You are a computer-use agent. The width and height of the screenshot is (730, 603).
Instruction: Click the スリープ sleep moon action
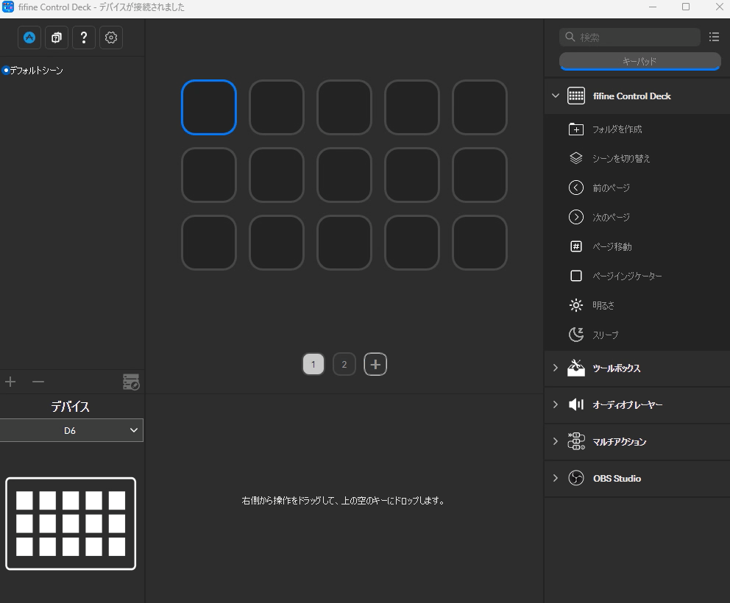coord(605,335)
